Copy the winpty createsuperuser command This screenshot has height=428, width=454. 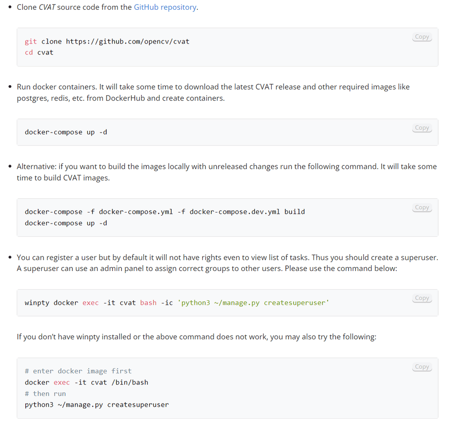pyautogui.click(x=422, y=298)
